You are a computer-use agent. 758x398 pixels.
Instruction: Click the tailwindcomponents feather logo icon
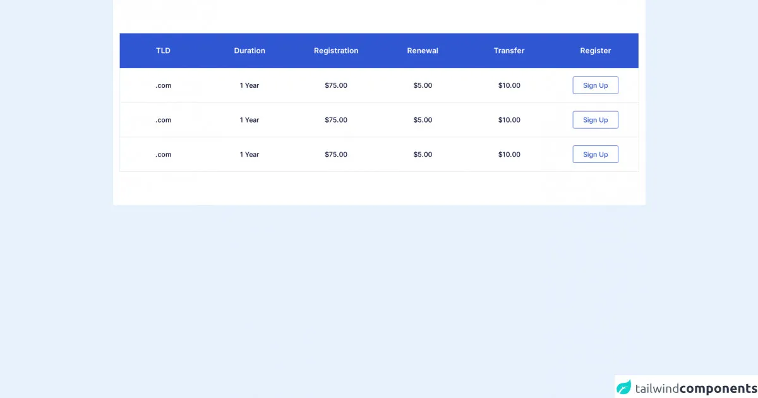click(x=624, y=387)
